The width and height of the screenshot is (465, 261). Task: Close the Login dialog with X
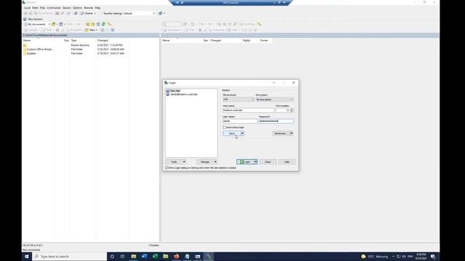click(294, 83)
